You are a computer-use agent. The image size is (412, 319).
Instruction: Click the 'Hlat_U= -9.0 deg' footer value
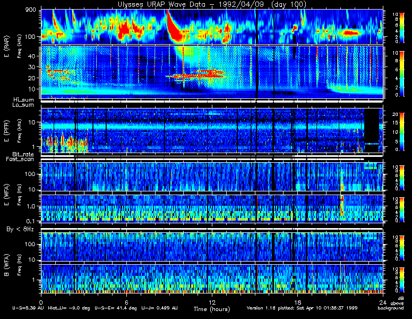69,308
